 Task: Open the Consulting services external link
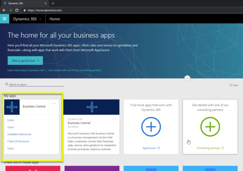[x=210, y=148]
